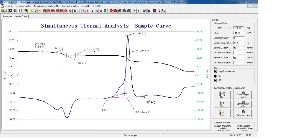Click the Print Preview magnifier icon

pyautogui.click(x=21, y=11)
